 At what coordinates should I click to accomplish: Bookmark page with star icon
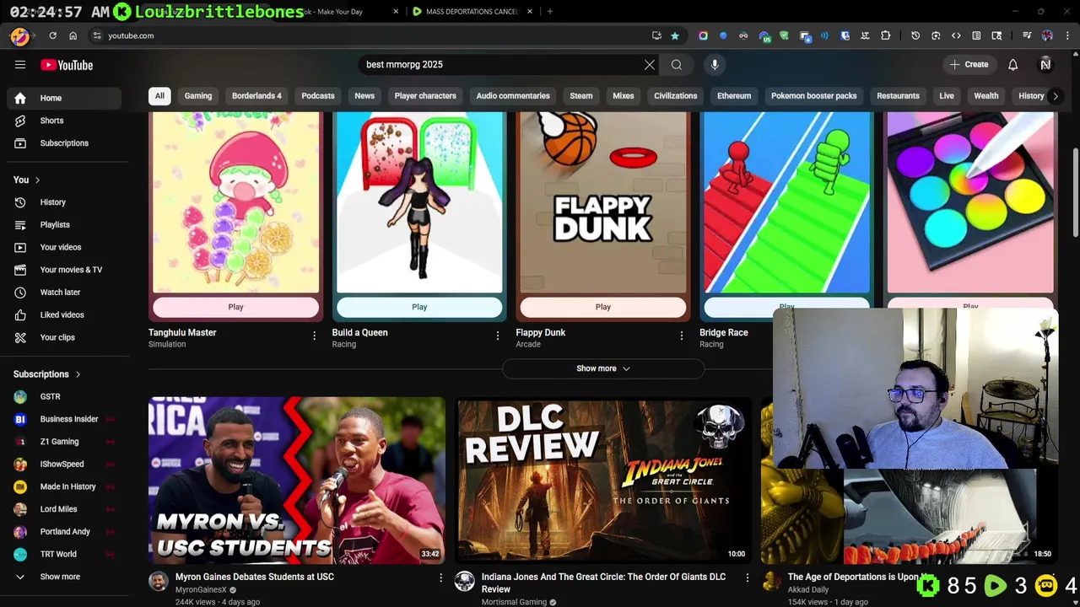pyautogui.click(x=675, y=35)
